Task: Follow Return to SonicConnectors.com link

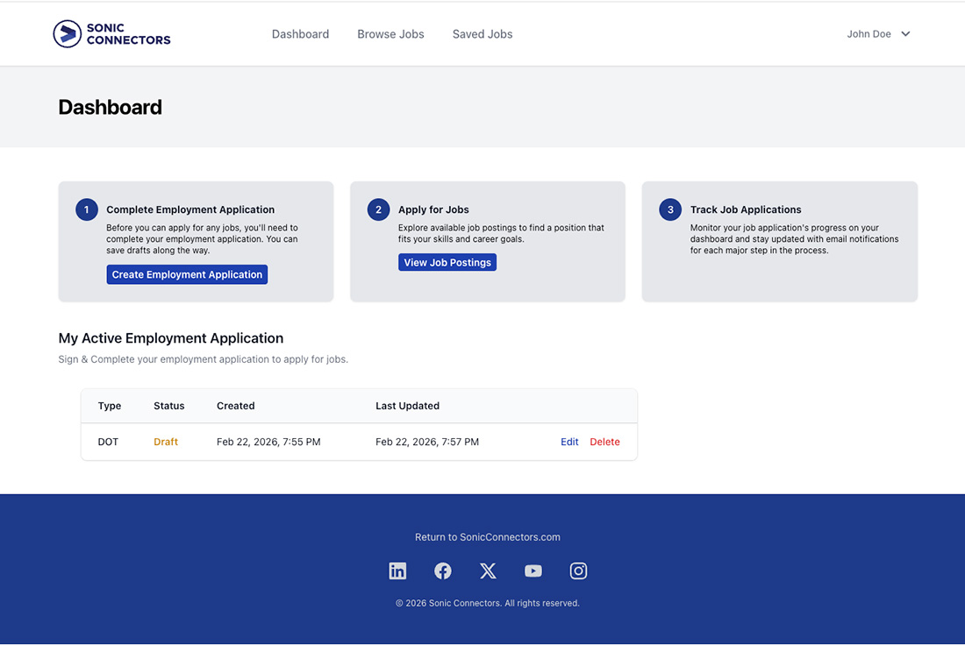Action: pos(487,537)
